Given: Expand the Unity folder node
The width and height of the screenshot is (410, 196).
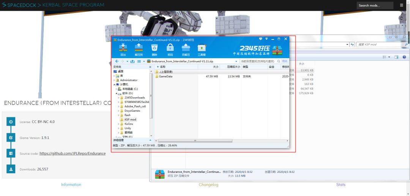Looking at the screenshot, I should [118, 128].
